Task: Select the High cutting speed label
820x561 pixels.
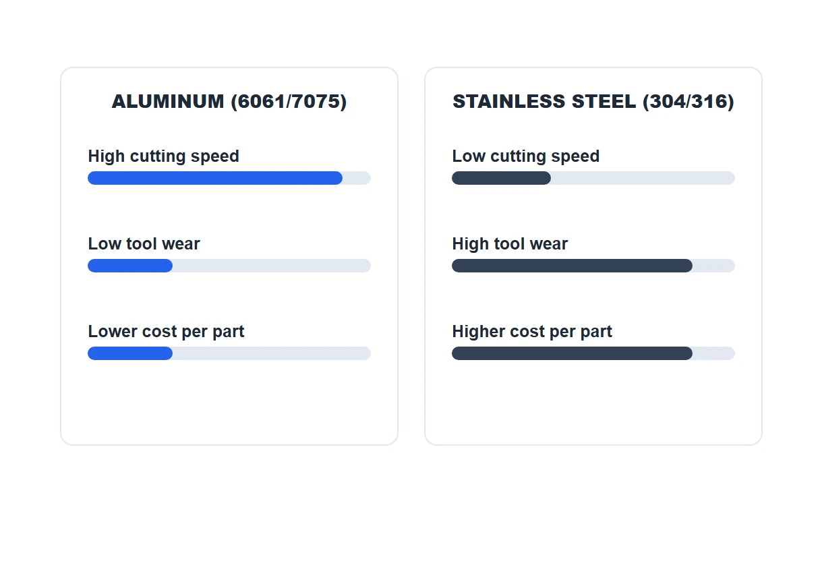Action: pos(164,156)
